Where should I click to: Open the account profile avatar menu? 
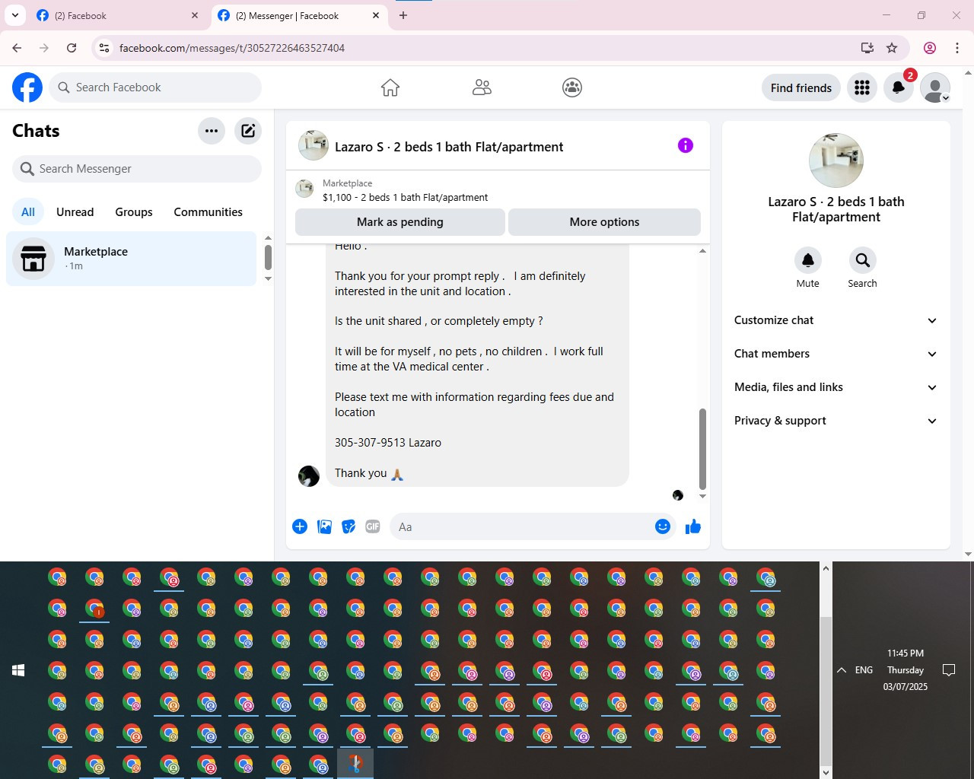(935, 87)
